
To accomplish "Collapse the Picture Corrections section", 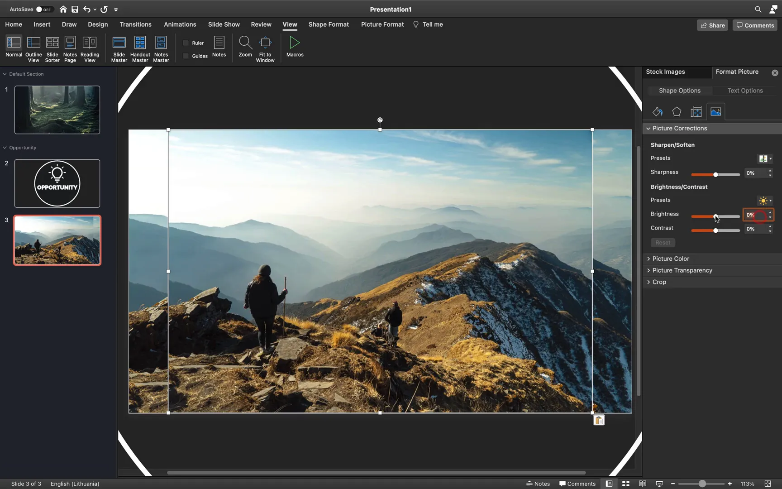I will coord(648,129).
